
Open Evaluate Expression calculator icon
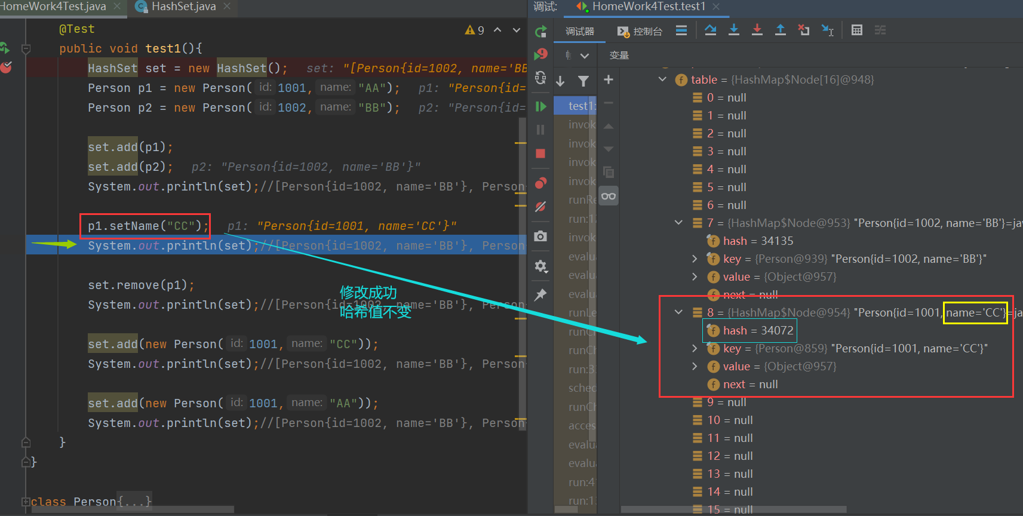[x=857, y=30]
